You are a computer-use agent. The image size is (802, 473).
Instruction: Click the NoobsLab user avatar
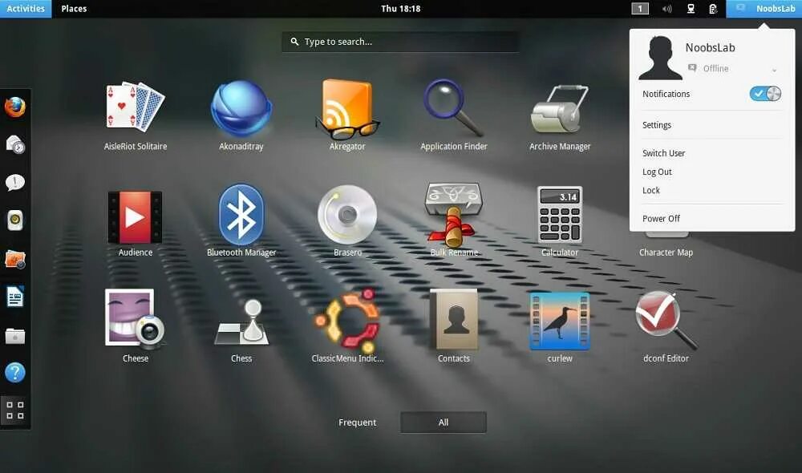[660, 58]
